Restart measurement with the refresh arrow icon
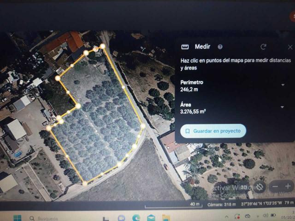 pos(263,47)
